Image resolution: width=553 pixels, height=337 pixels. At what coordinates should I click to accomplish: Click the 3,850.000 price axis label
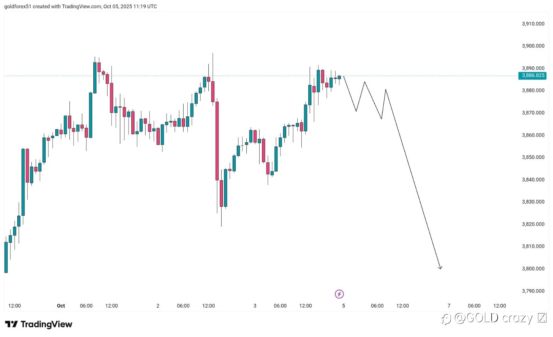(533, 157)
